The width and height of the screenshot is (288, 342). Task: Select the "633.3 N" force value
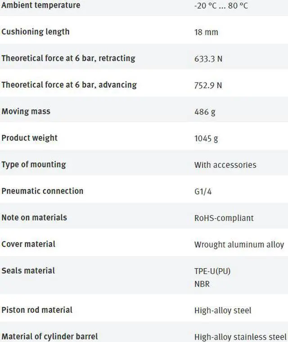208,59
